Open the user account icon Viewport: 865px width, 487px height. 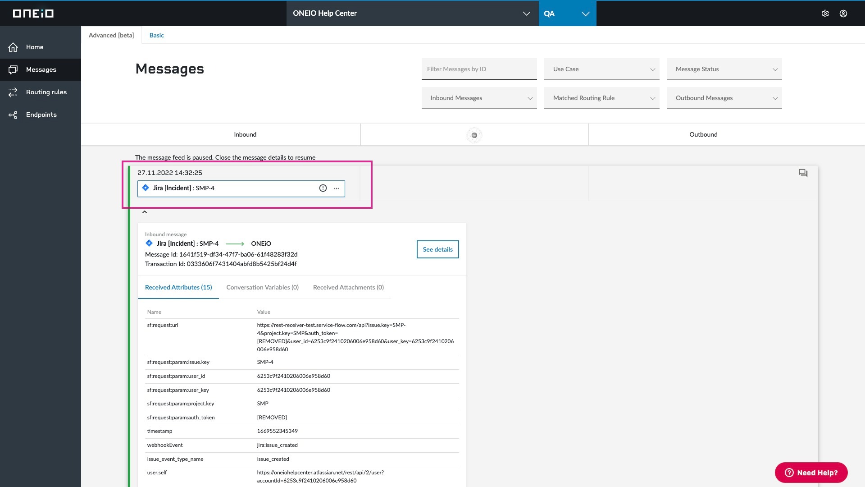[x=843, y=14]
